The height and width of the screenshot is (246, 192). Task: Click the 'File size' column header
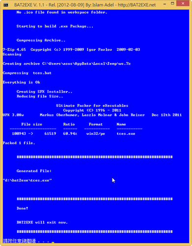click(32, 124)
